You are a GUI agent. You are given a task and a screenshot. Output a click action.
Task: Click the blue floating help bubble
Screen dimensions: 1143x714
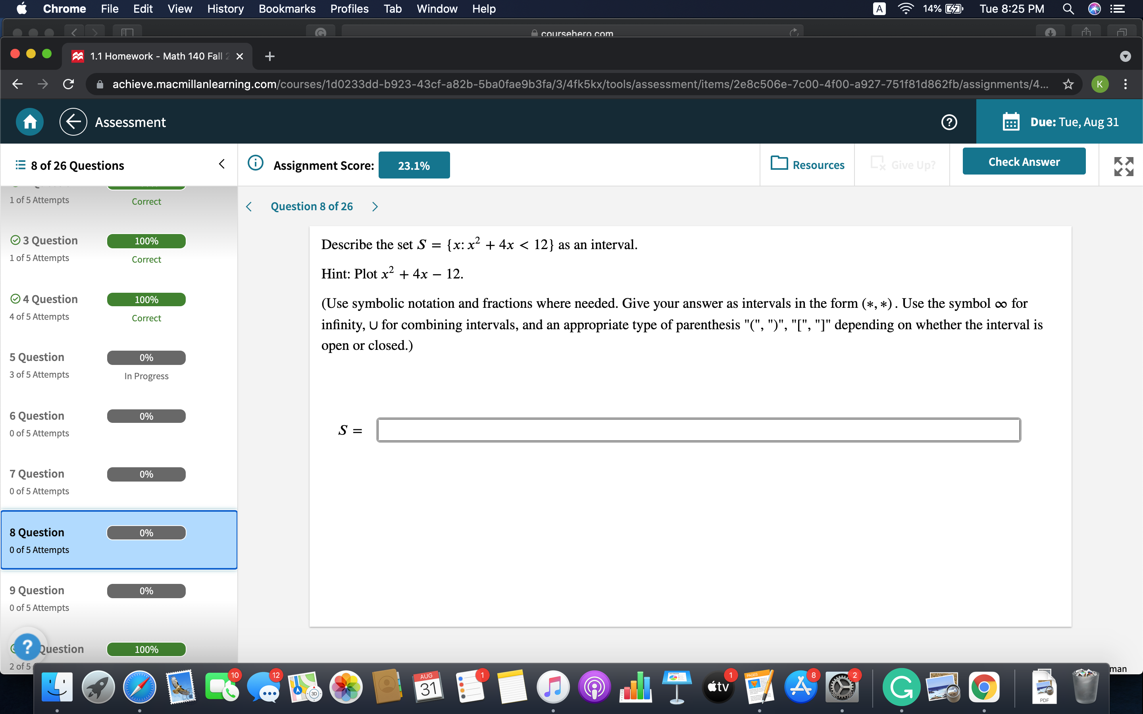point(27,646)
